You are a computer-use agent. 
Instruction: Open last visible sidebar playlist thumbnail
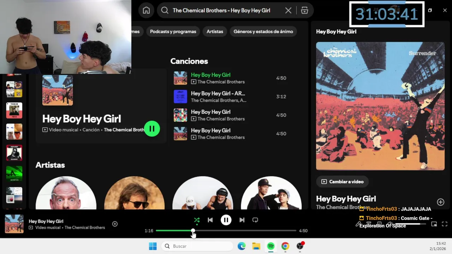(14, 195)
